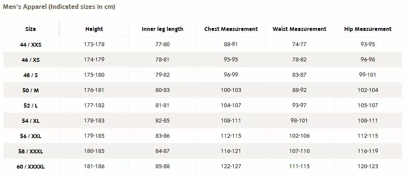Click the Size column header
Viewport: 405px width, 180px height.
click(31, 29)
